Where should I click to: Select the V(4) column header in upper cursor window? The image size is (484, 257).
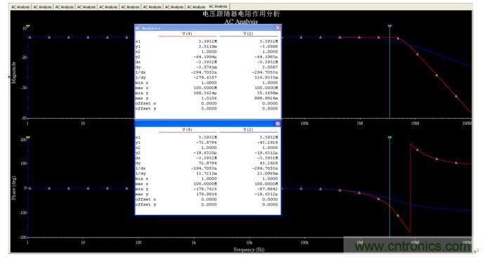coord(187,34)
